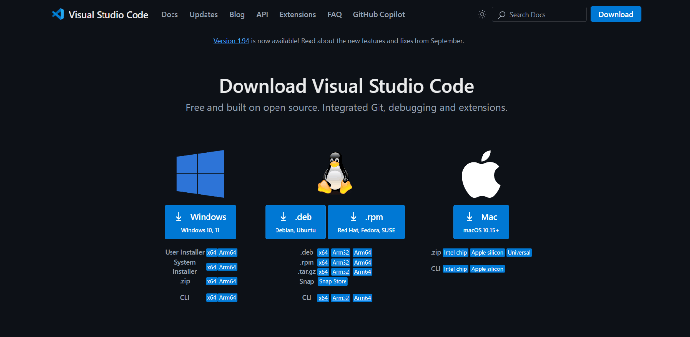Select Arm64 for Windows .zip
The image size is (690, 337).
click(228, 281)
